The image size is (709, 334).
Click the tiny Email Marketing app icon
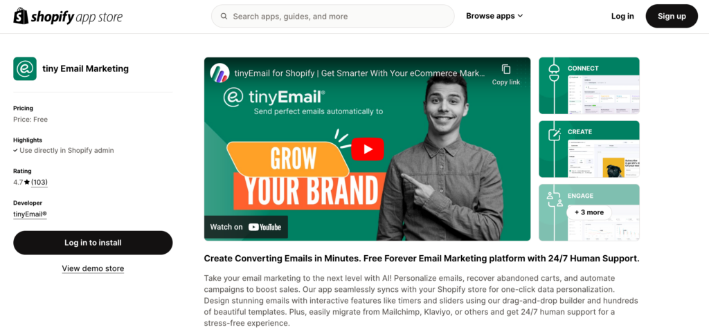25,68
